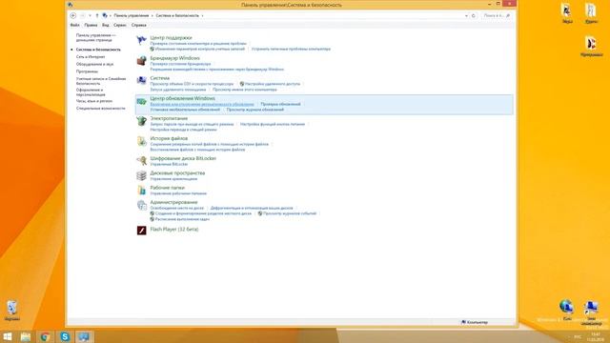Click the Control Panel icon in address bar
Viewport: 610px width, 343px height.
(105, 15)
